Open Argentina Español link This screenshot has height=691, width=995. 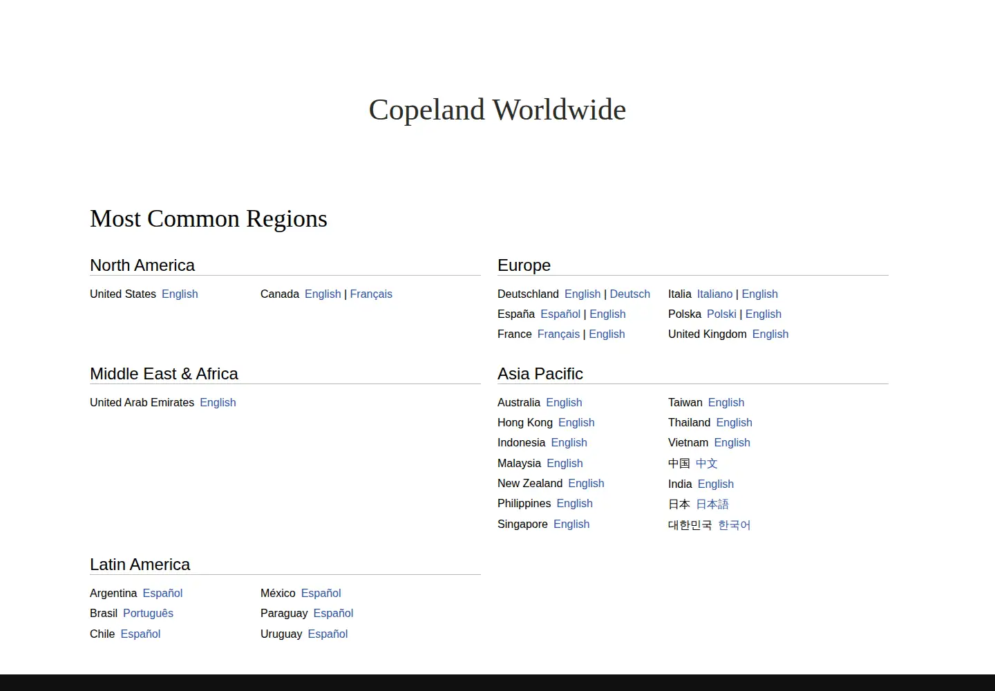click(162, 593)
